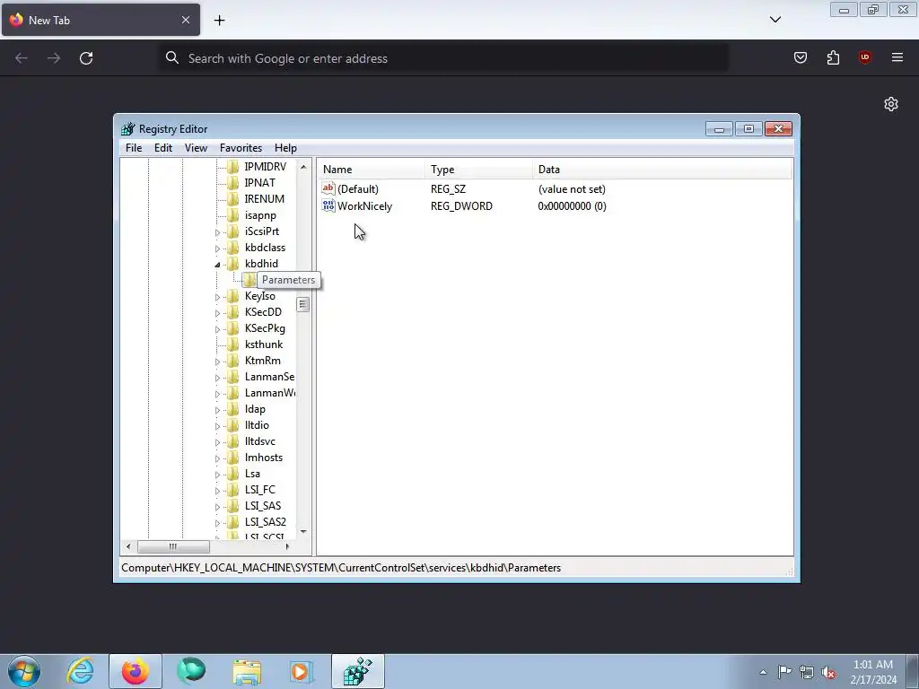Expand the KeyIso key

(x=217, y=297)
